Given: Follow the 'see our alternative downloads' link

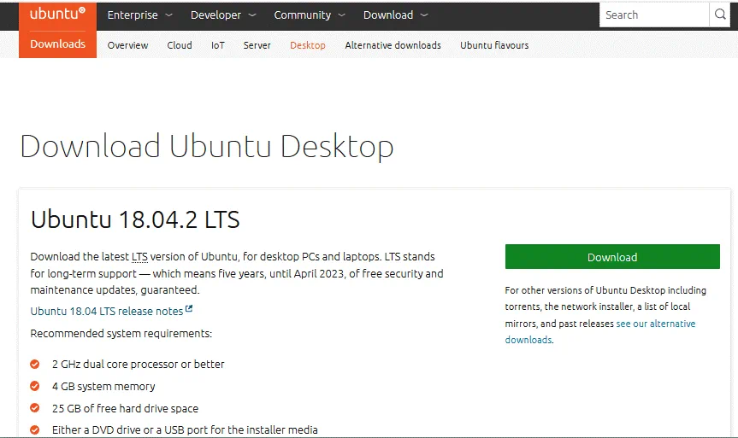Looking at the screenshot, I should [655, 324].
